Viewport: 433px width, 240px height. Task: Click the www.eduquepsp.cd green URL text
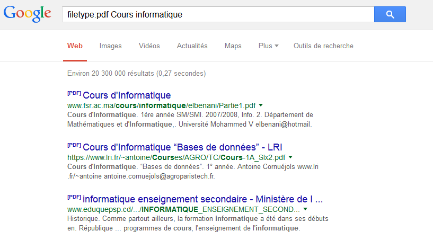click(183, 209)
